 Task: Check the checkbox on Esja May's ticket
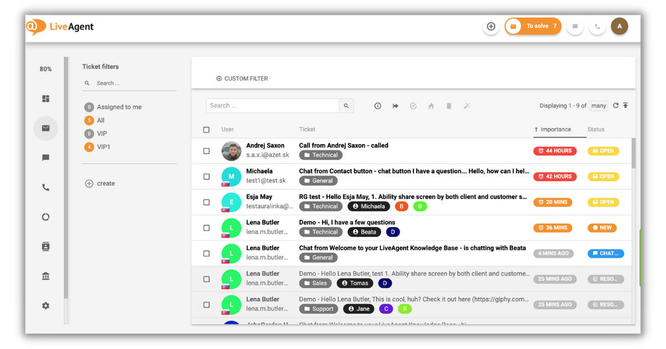206,202
